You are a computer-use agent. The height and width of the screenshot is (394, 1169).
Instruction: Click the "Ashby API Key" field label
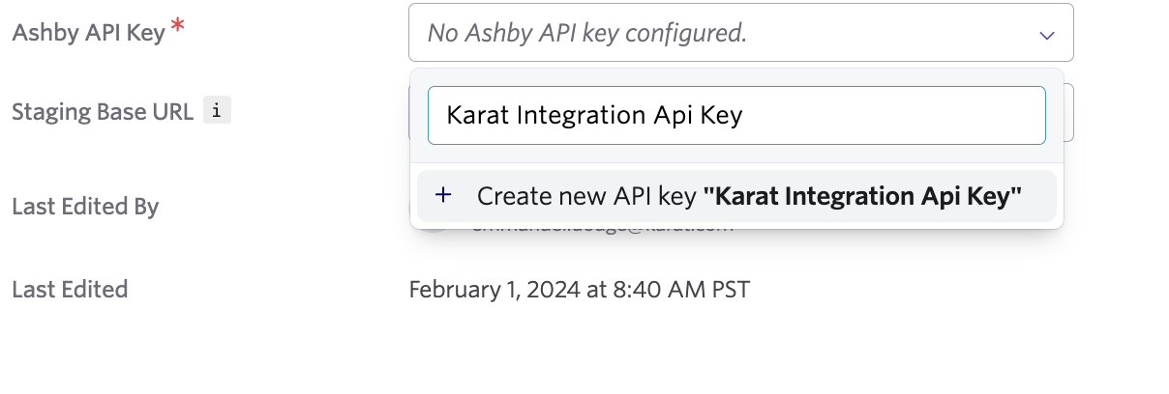pos(89,33)
